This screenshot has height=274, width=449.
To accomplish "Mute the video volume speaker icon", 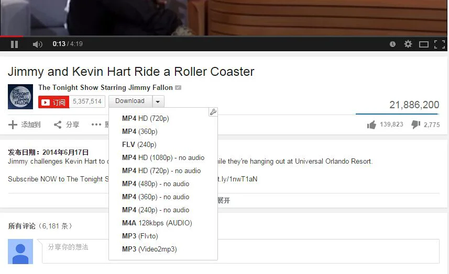I will click(37, 44).
